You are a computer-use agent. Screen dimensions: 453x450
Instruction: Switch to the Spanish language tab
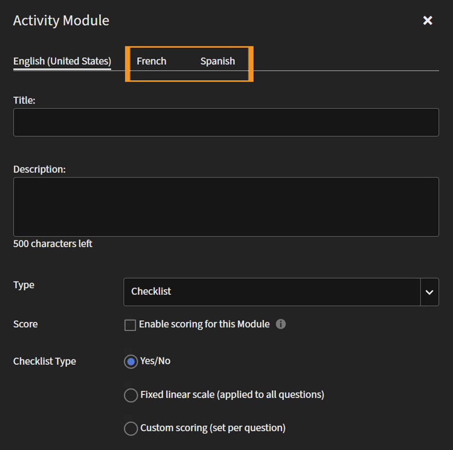point(217,61)
